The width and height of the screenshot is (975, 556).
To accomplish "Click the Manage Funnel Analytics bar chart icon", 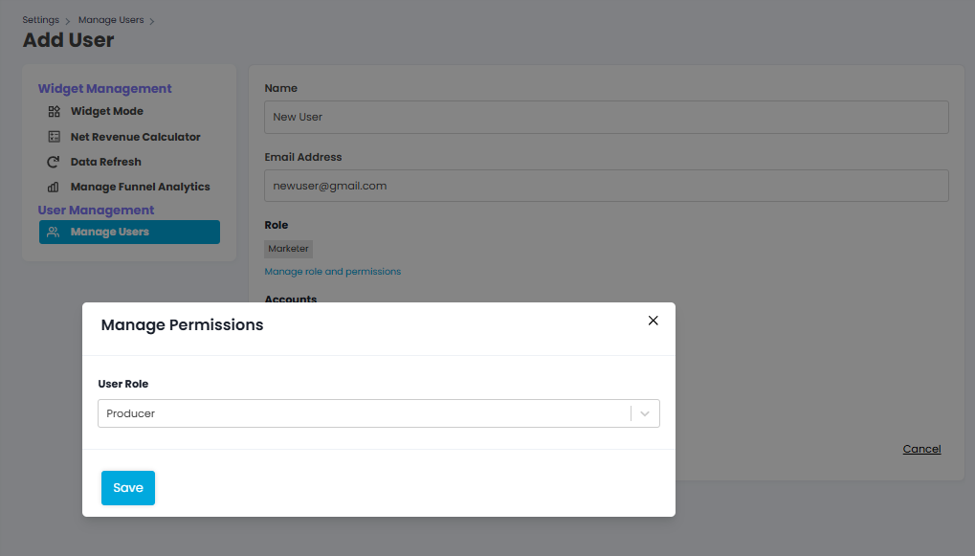I will 55,188.
